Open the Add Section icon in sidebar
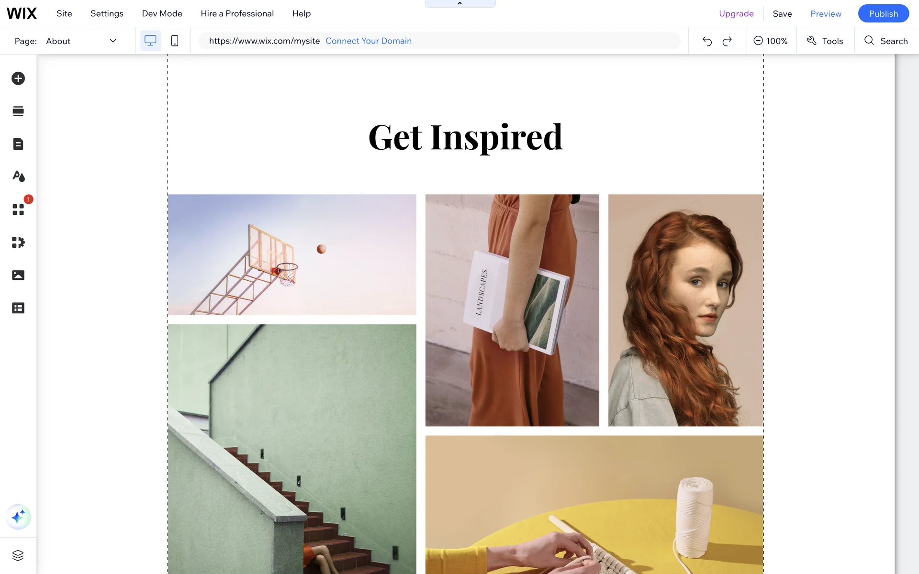Viewport: 919px width, 574px height. (x=18, y=111)
